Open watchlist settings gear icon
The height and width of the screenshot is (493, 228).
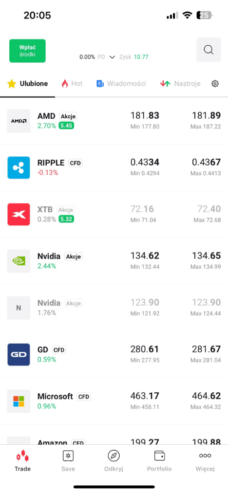click(215, 84)
